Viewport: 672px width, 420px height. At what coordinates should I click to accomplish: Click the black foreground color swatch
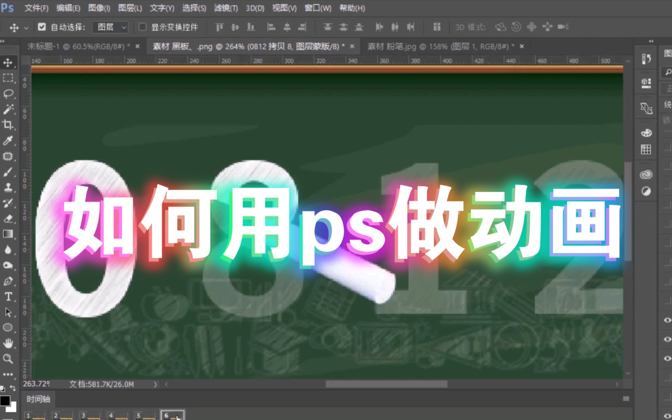5,400
